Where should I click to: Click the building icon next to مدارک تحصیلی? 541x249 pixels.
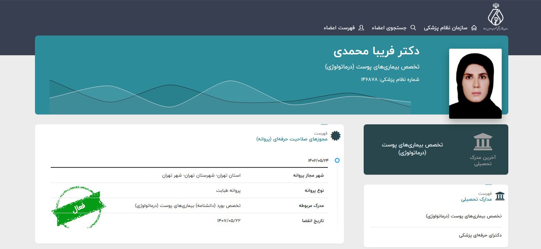[500, 196]
